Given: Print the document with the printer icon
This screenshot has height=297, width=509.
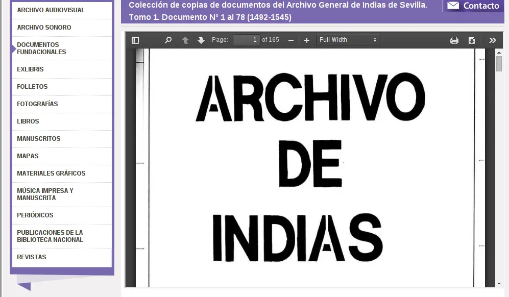Looking at the screenshot, I should [454, 40].
